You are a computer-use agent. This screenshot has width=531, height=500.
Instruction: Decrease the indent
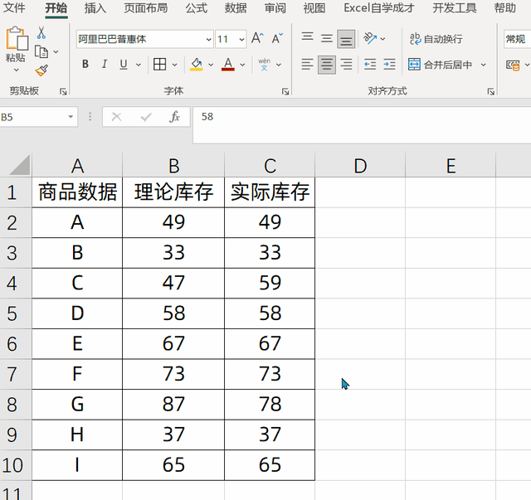[370, 64]
